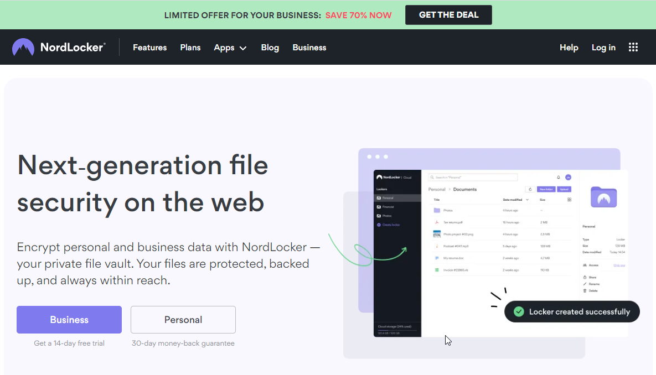This screenshot has width=656, height=375.
Task: Choose the purple Business trial button
Action: [x=69, y=320]
